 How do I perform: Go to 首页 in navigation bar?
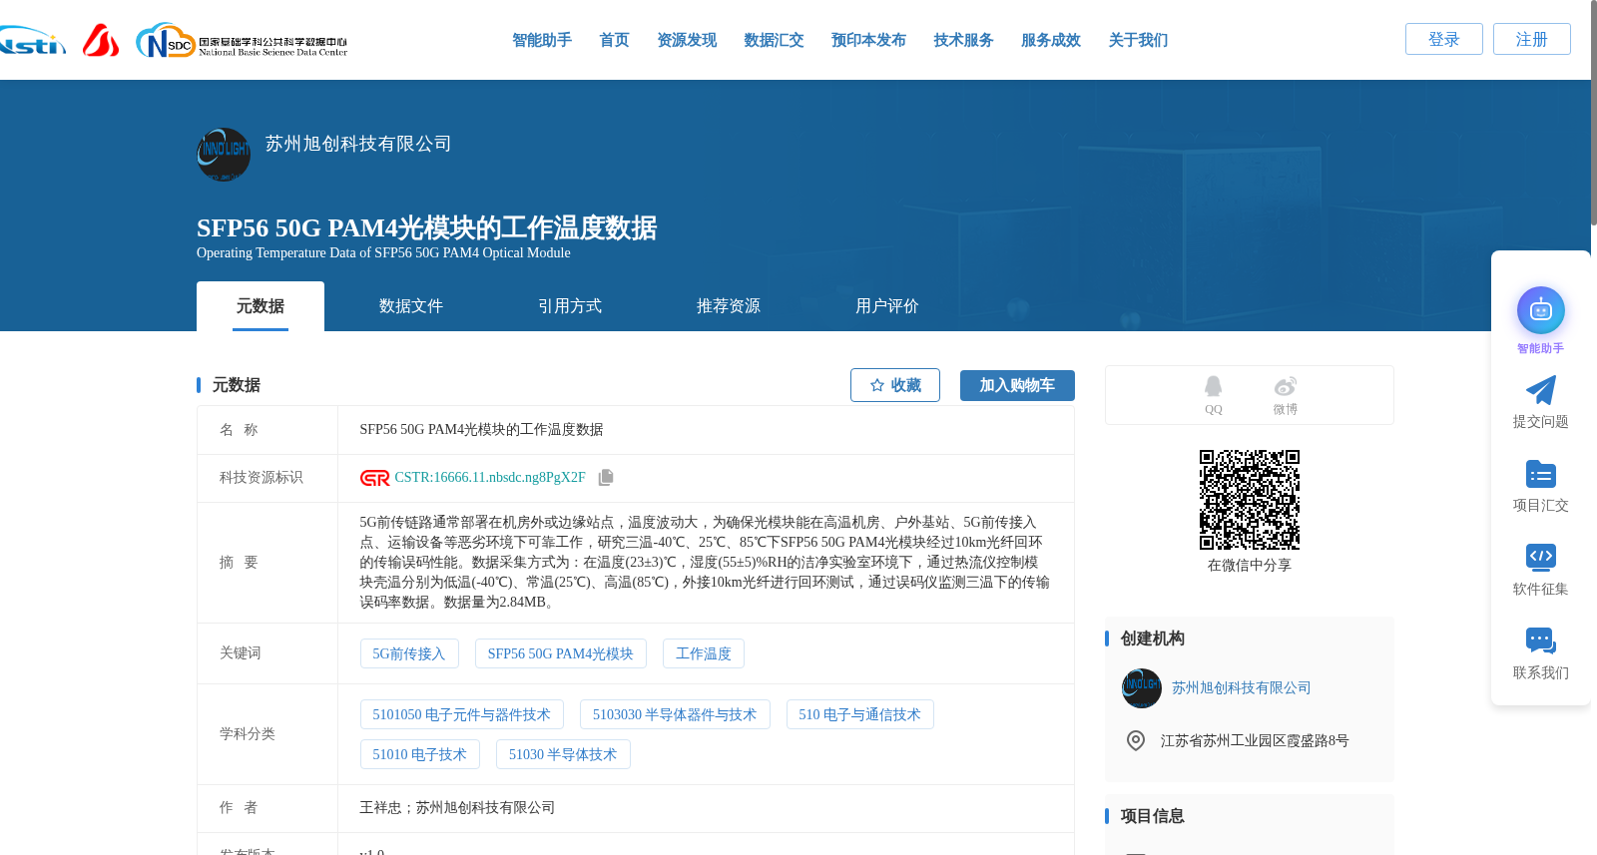coord(614,40)
